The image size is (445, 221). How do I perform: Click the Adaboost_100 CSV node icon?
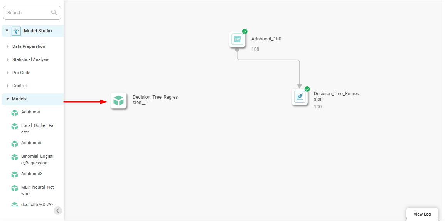pos(237,39)
